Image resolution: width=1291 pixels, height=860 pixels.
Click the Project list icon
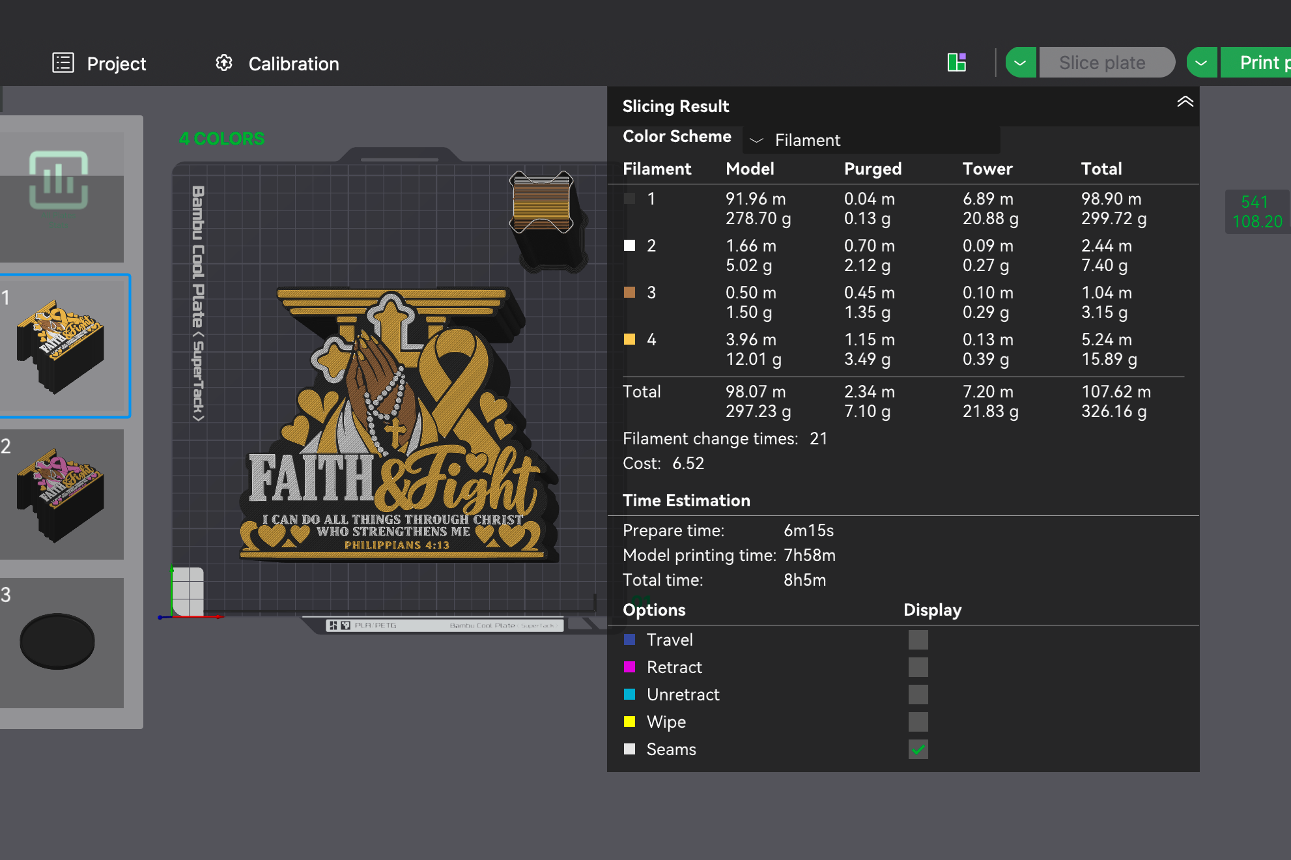[63, 63]
